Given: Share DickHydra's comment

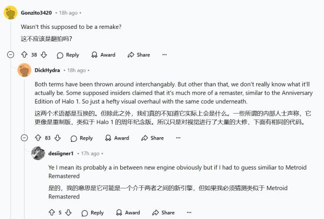Looking at the screenshot, I should click(153, 138).
